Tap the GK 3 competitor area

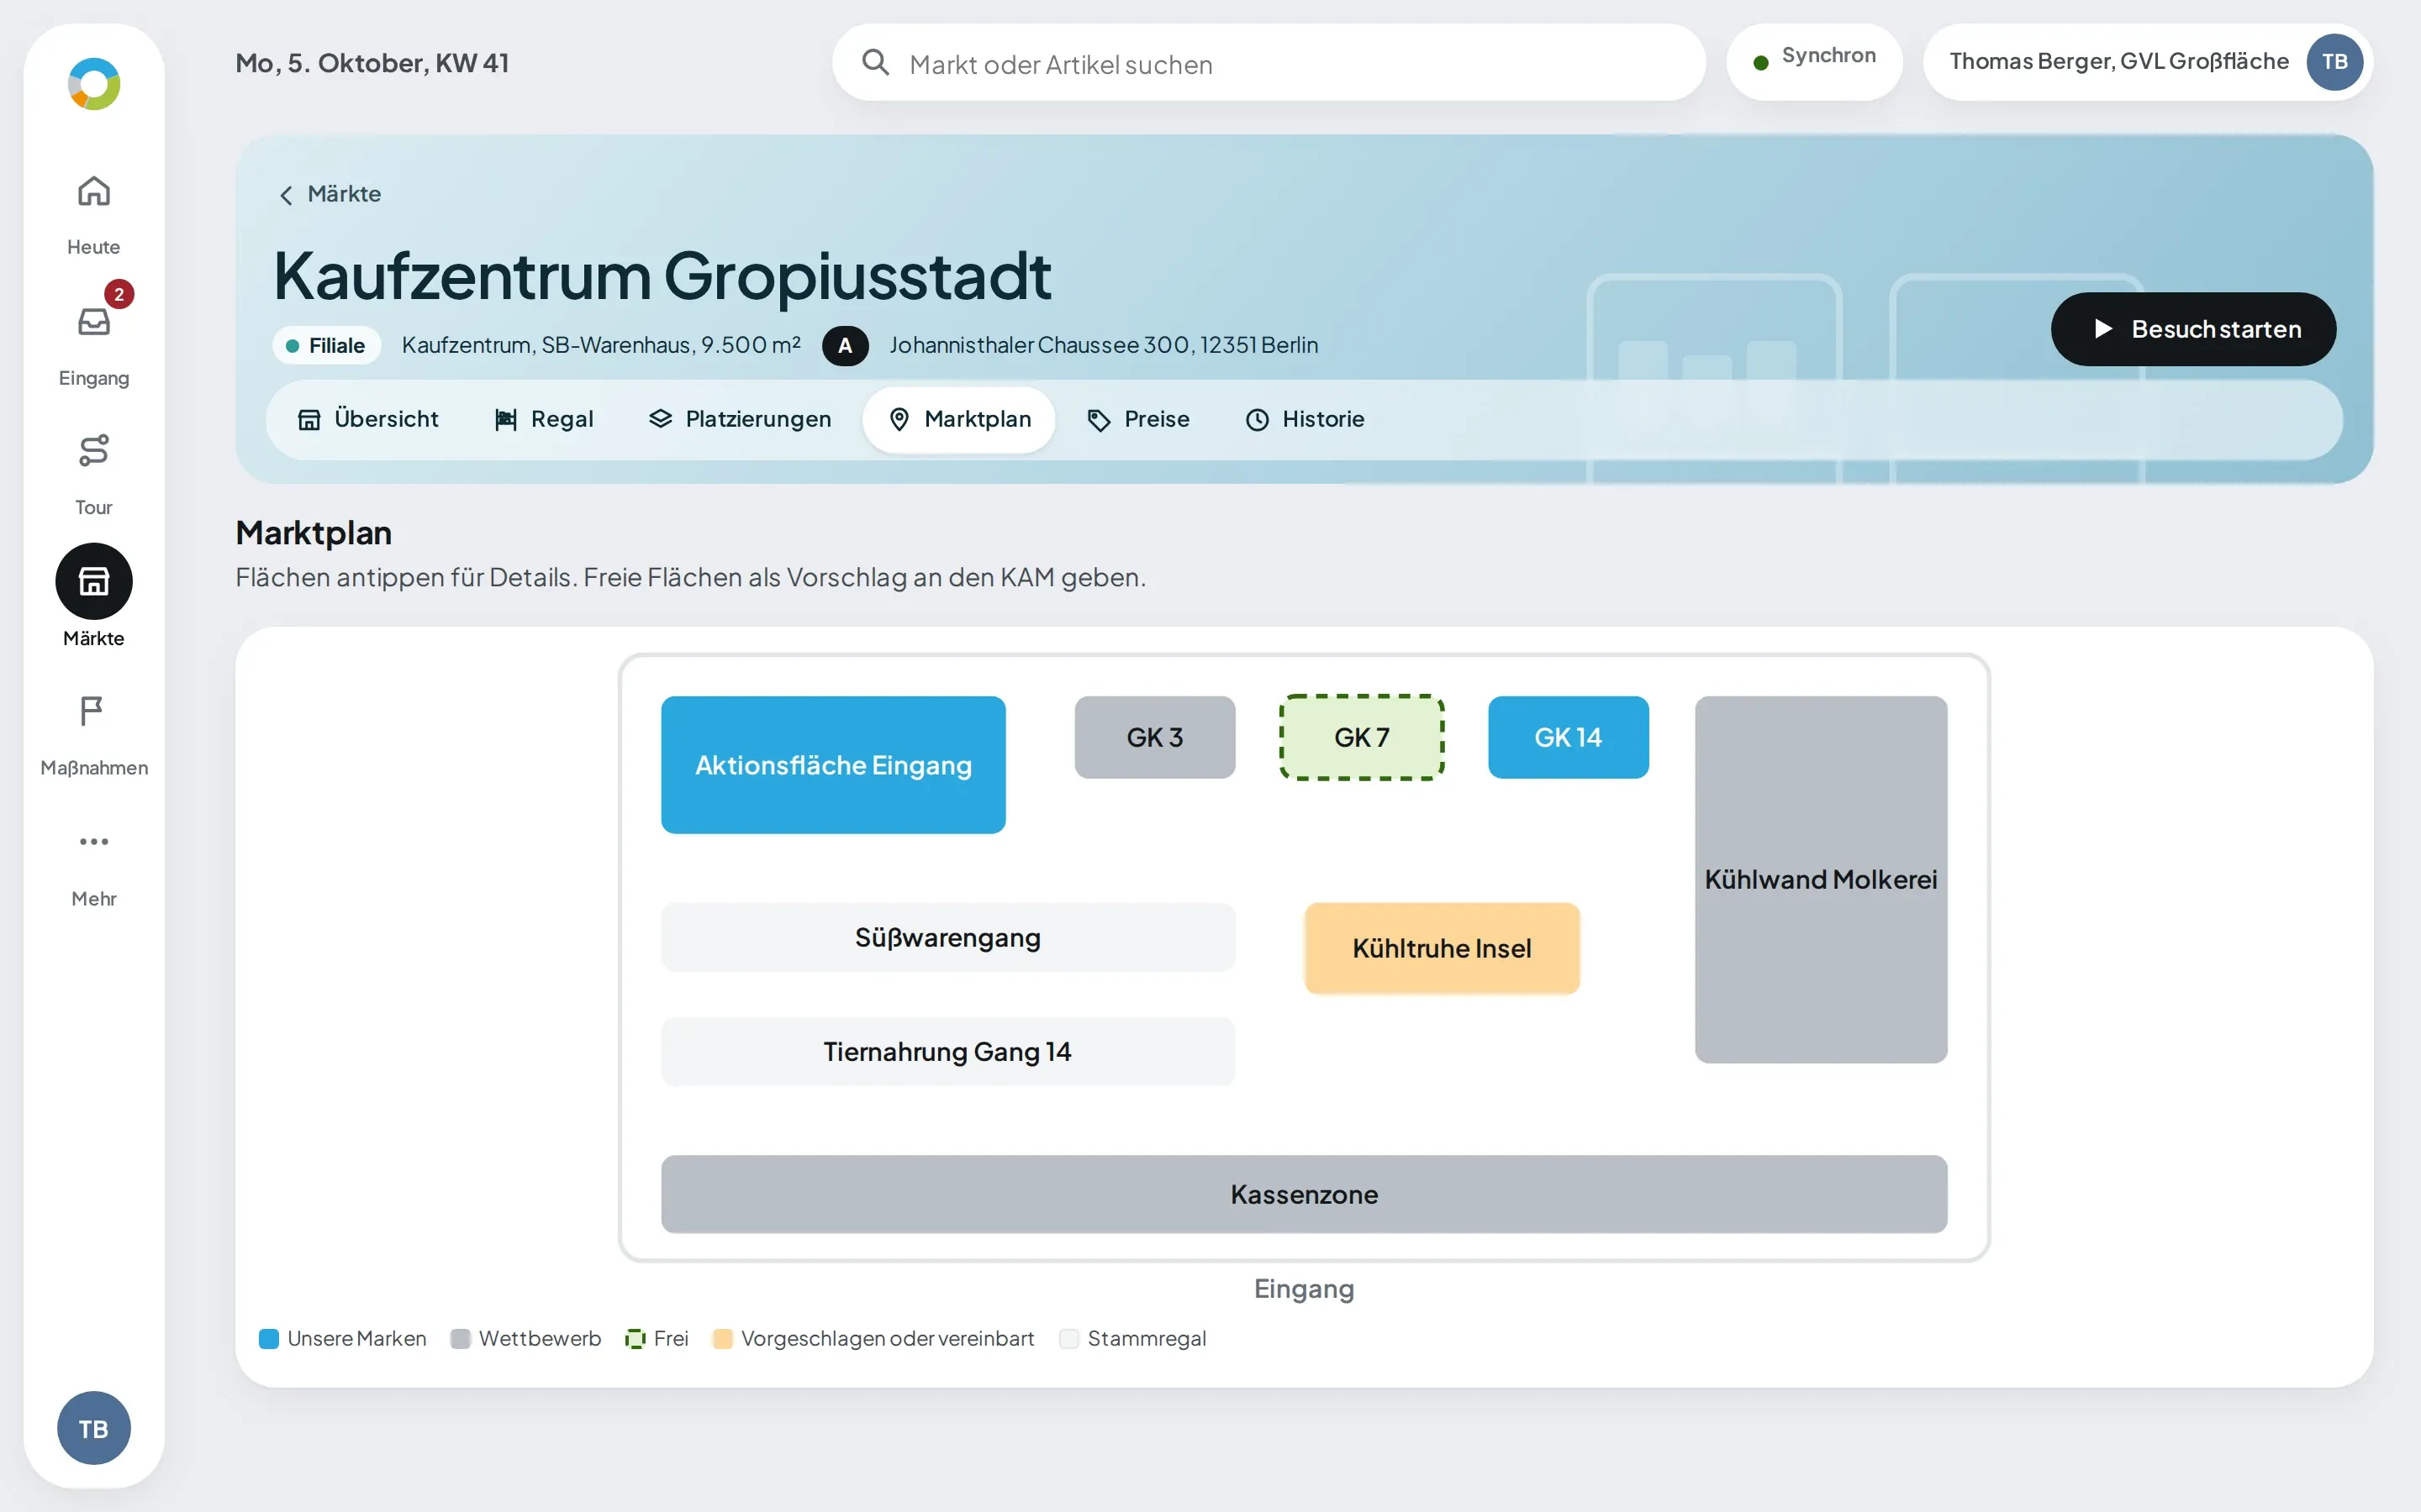point(1154,737)
